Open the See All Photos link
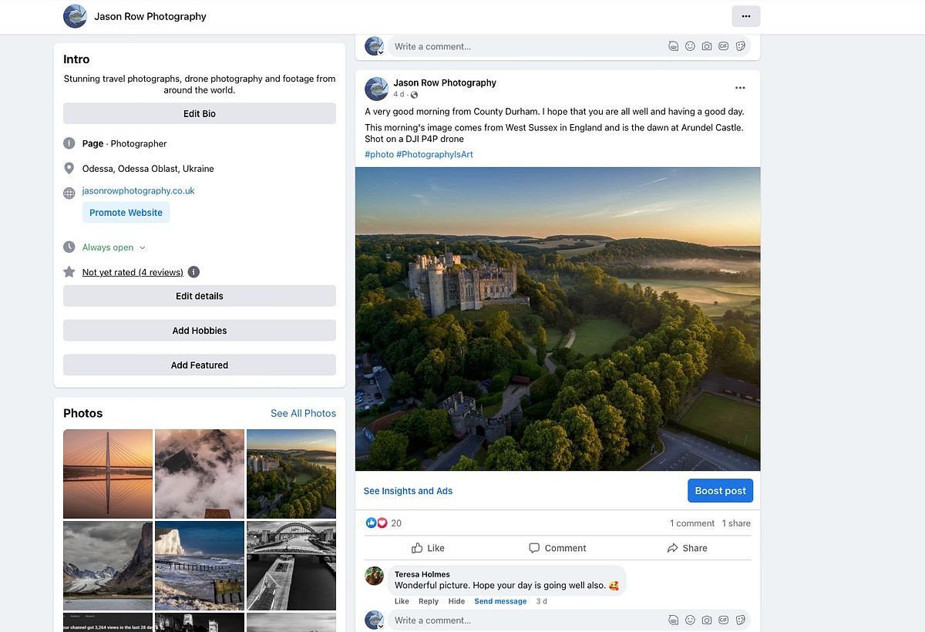925x632 pixels. 303,413
